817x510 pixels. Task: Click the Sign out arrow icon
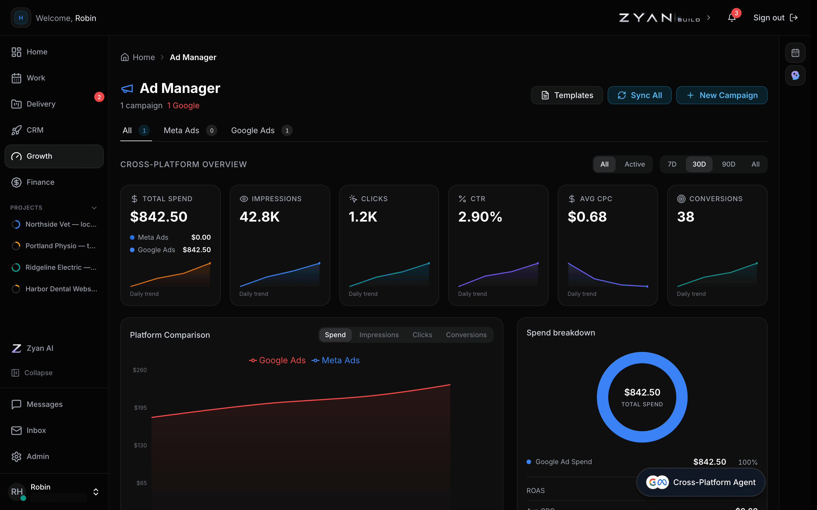tap(794, 18)
